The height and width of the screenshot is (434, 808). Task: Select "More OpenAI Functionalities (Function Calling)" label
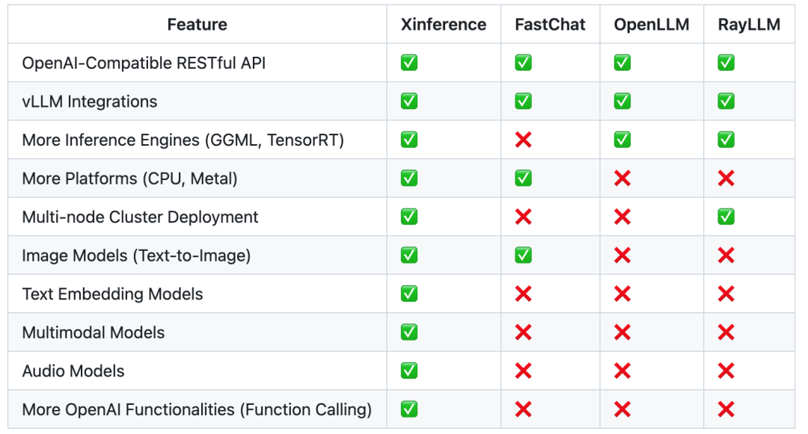click(197, 410)
